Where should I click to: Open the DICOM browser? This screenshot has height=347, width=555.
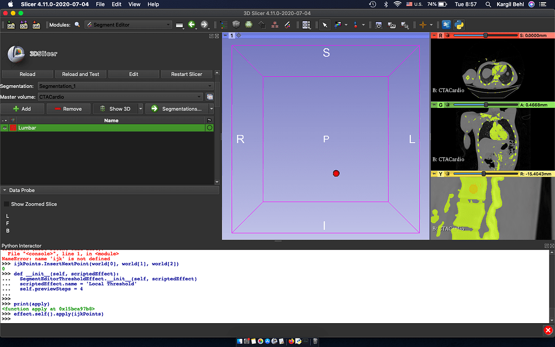pyautogui.click(x=23, y=24)
